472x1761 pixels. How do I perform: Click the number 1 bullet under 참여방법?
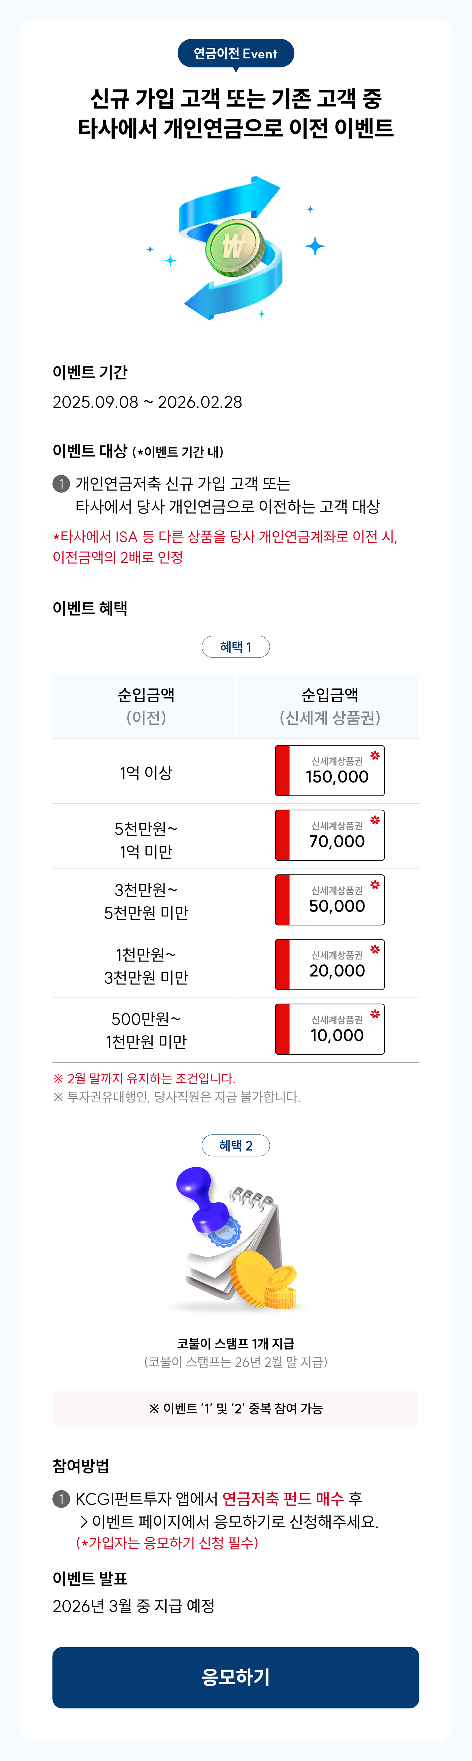tap(61, 1499)
